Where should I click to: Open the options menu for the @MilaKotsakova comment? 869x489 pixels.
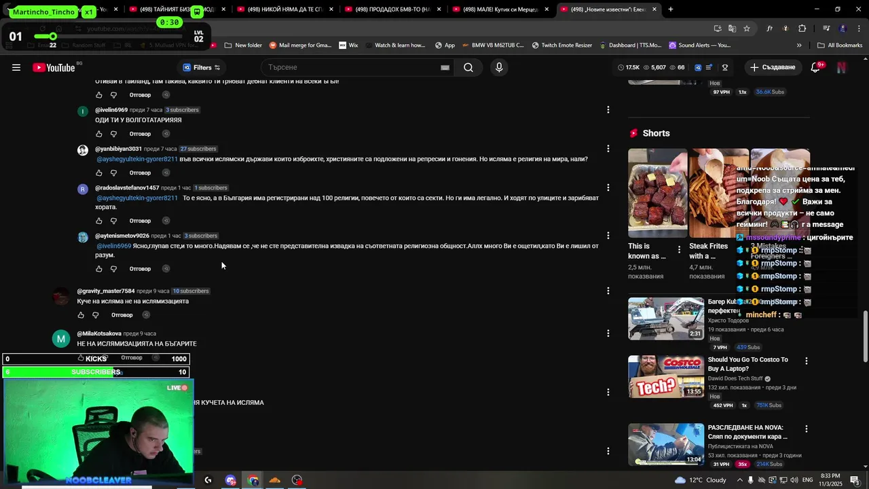[x=608, y=333]
